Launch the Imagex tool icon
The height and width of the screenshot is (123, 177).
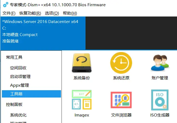(x=82, y=100)
